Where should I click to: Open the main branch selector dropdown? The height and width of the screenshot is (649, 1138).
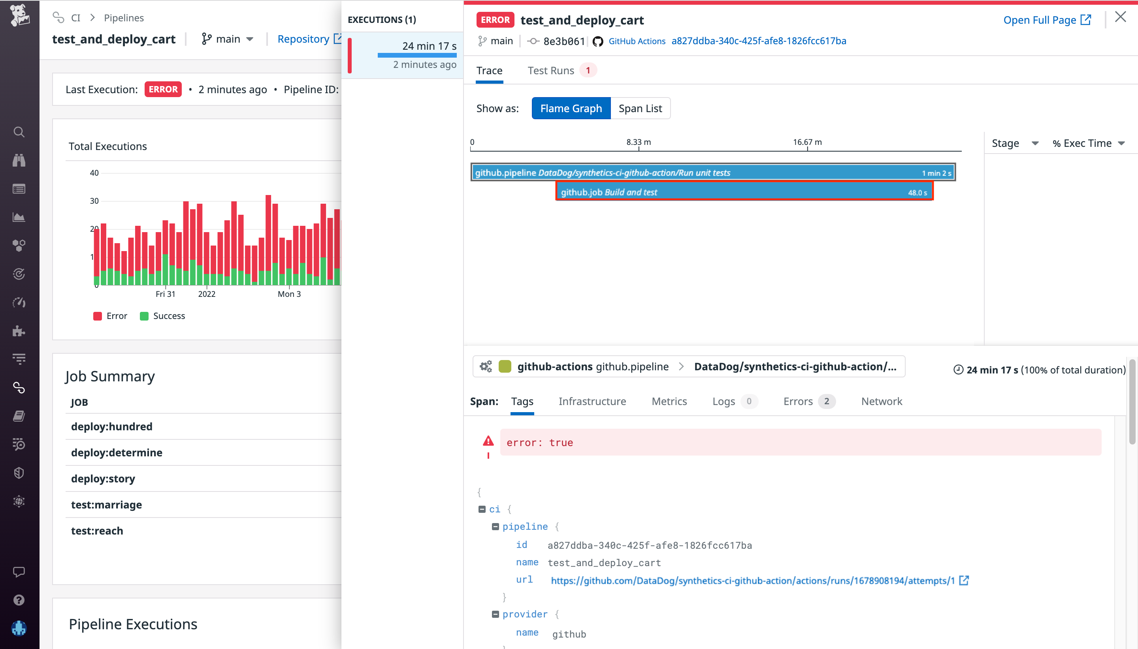(228, 39)
